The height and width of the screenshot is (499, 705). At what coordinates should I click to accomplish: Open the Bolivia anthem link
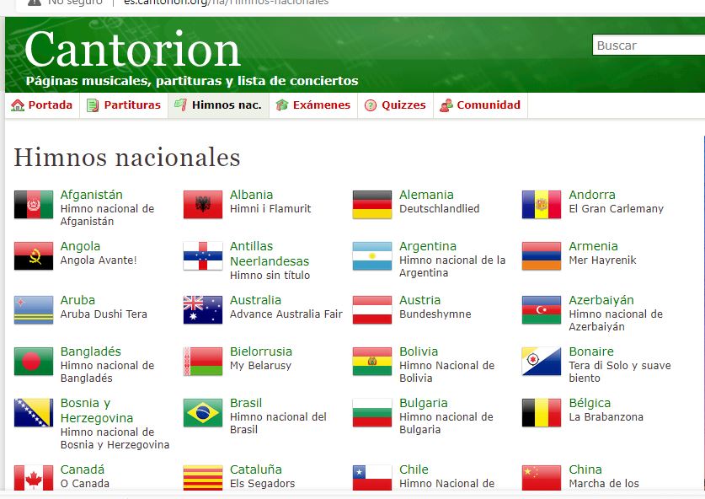tap(418, 351)
